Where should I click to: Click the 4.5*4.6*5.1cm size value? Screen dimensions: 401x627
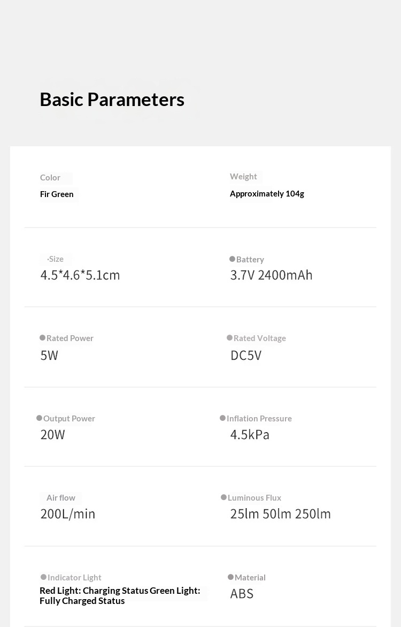(x=80, y=275)
